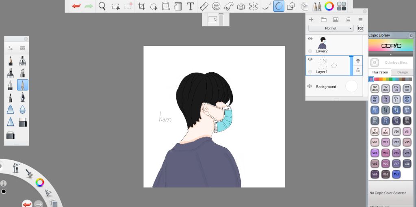
Task: Switch to the Design tab
Action: point(403,72)
